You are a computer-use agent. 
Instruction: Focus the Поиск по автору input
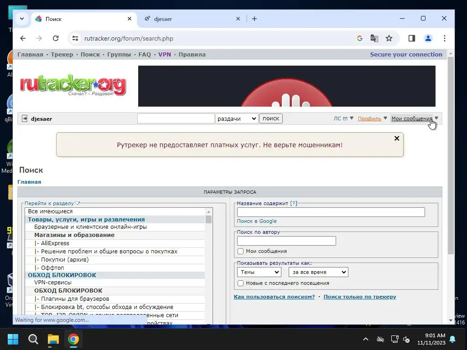(286, 241)
